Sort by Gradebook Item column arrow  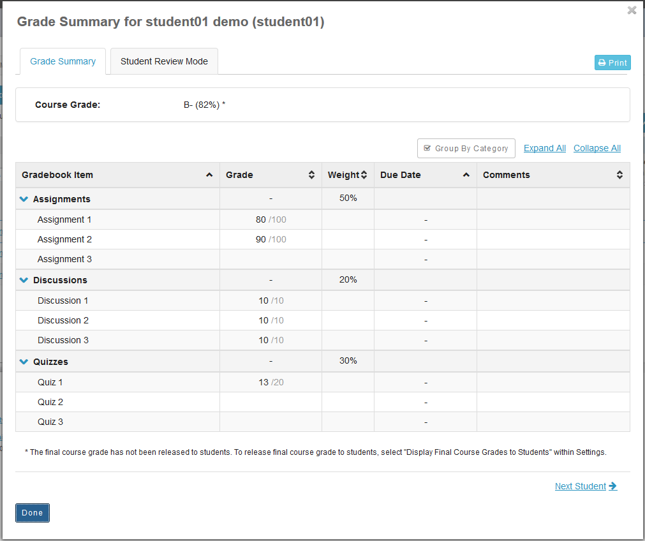click(x=209, y=175)
